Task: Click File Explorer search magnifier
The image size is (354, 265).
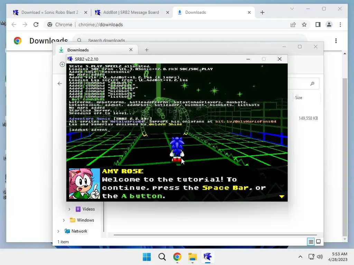Action: click(x=312, y=84)
